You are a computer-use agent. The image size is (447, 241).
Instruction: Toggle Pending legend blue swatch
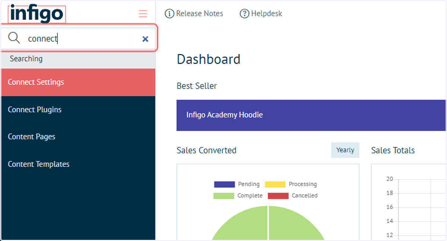tap(224, 184)
